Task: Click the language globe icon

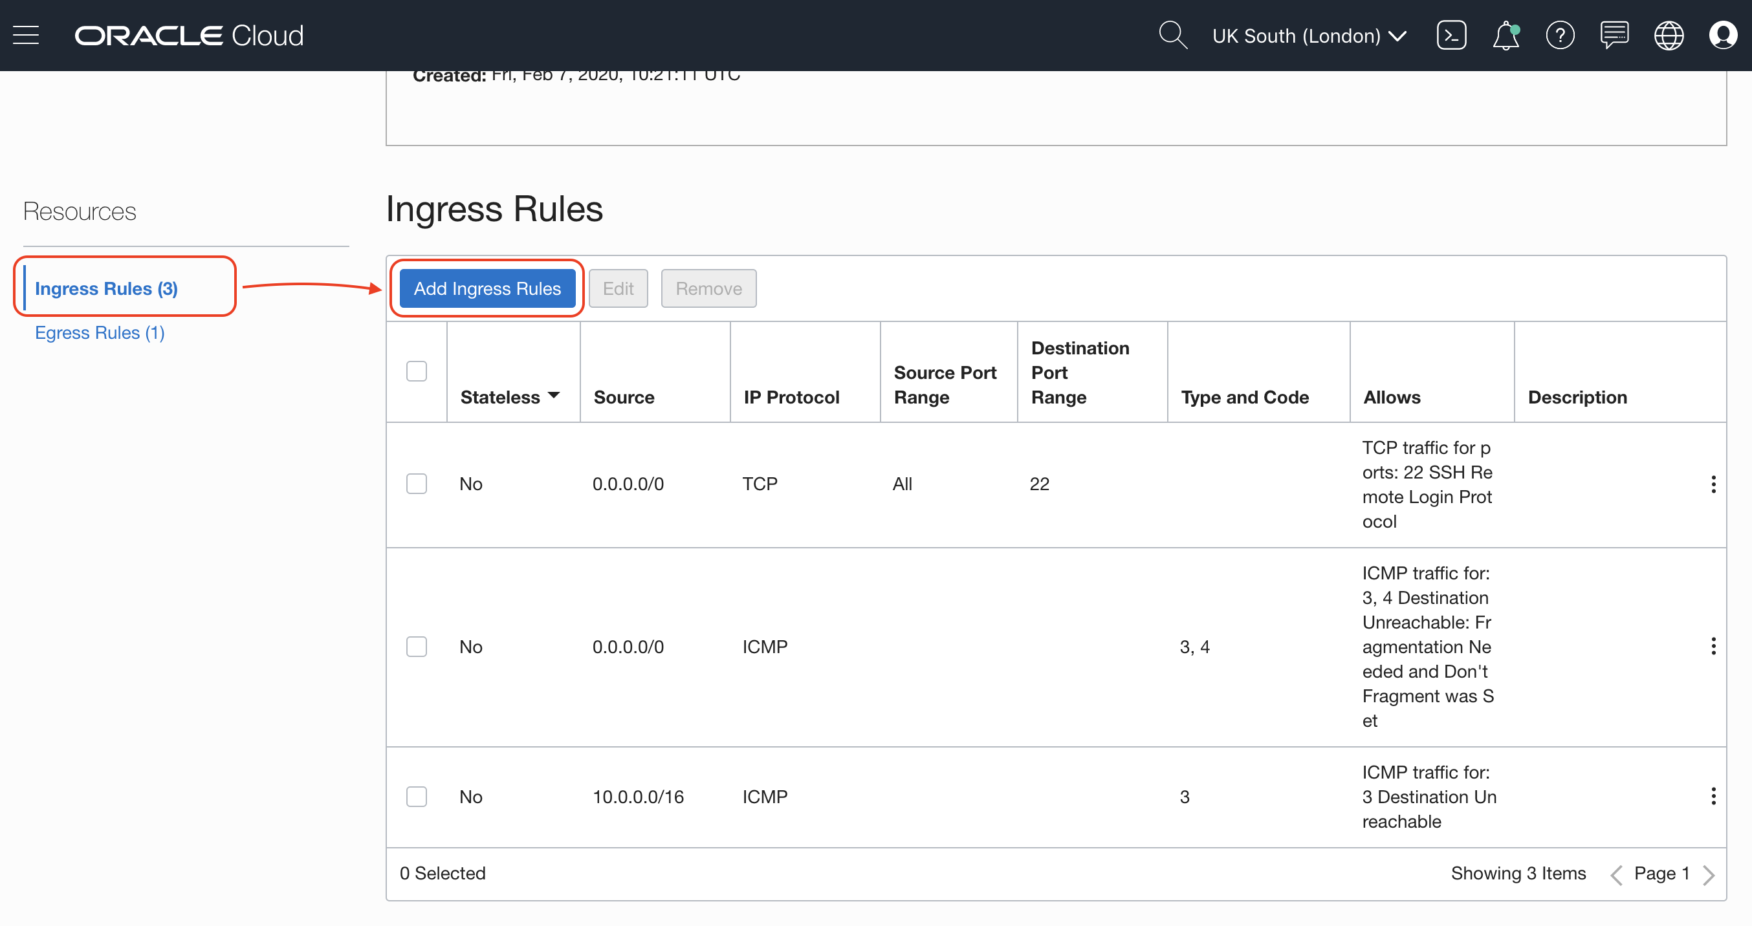Action: click(1669, 36)
